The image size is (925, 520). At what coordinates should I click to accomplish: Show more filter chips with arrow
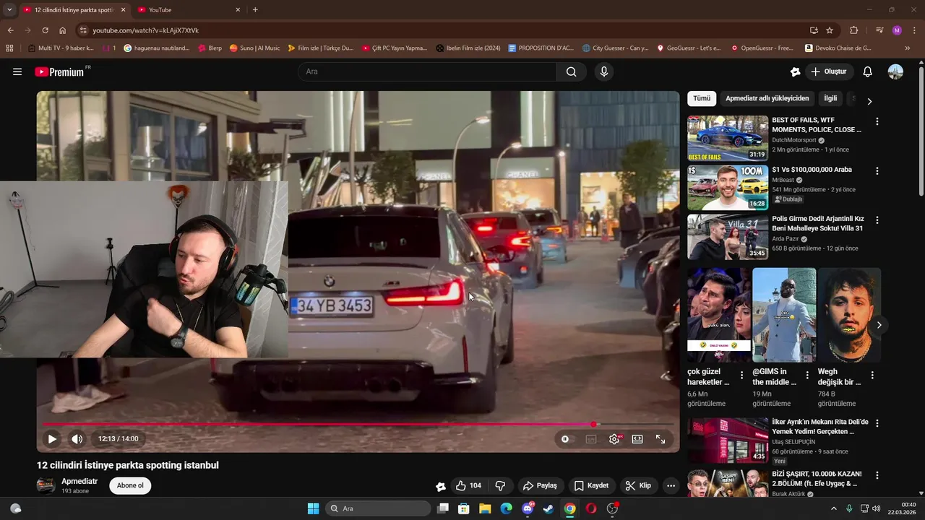click(869, 101)
